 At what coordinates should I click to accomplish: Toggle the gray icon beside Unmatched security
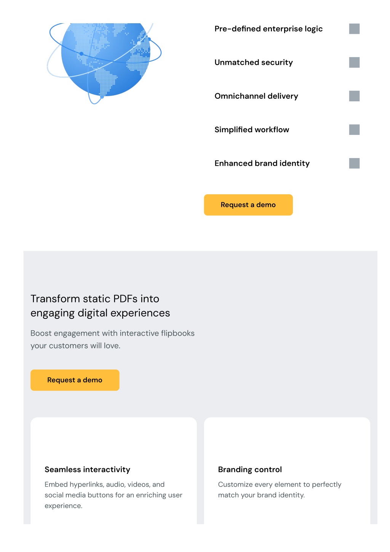354,62
